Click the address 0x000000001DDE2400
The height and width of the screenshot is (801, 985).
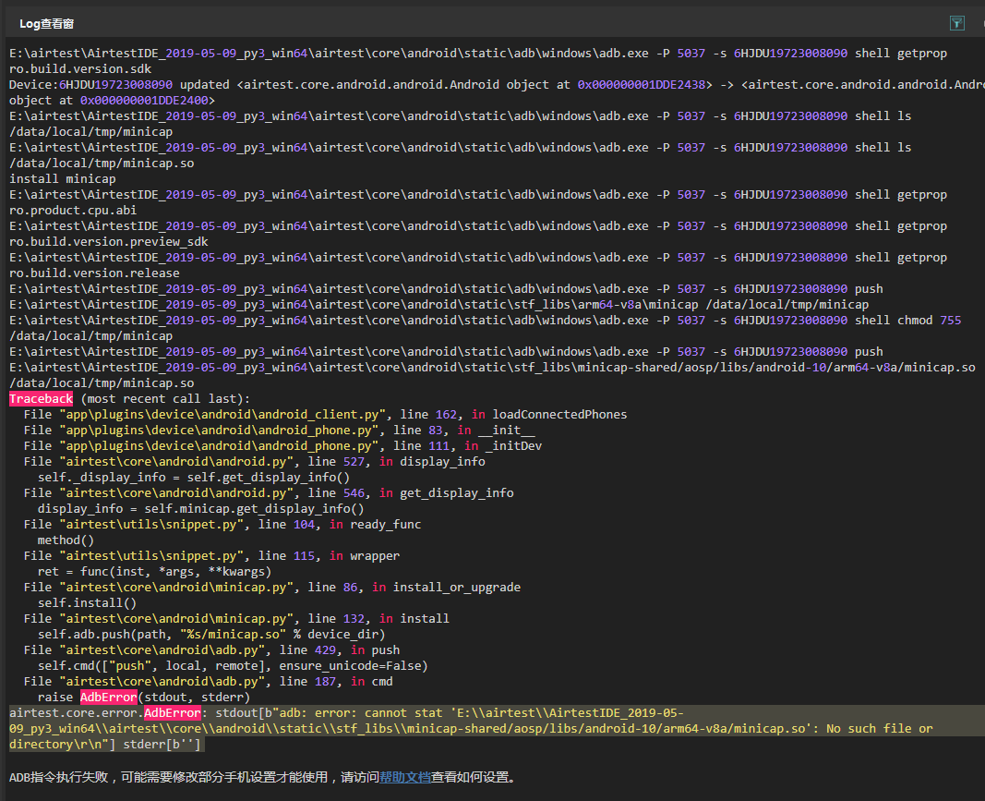coord(144,100)
